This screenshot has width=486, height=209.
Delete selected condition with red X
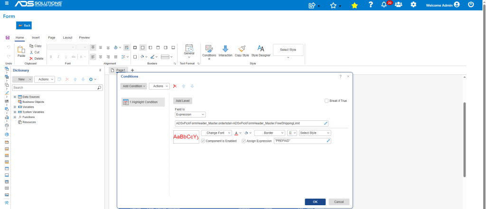coord(175,86)
